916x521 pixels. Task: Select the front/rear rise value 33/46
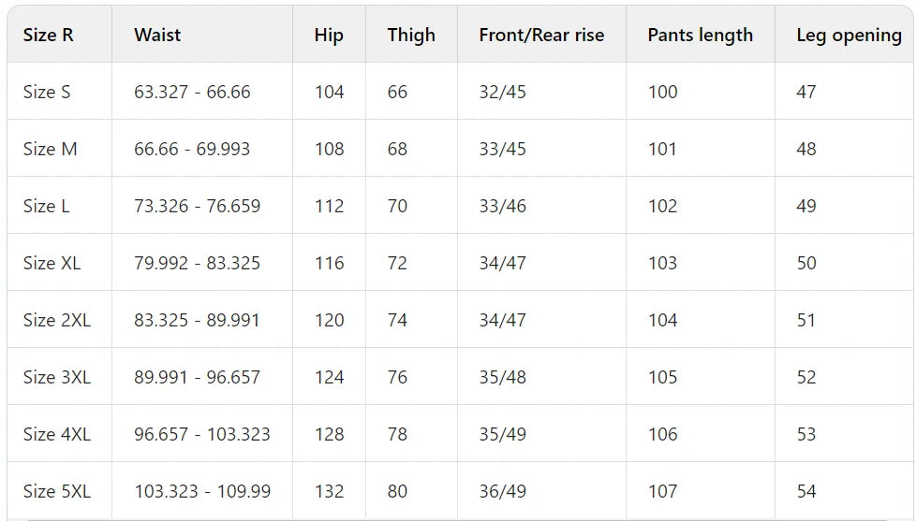click(502, 206)
